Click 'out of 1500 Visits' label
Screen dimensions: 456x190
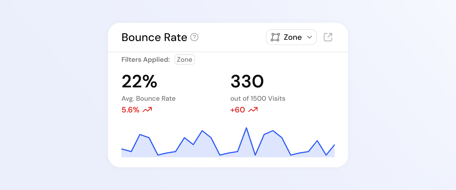(x=258, y=98)
